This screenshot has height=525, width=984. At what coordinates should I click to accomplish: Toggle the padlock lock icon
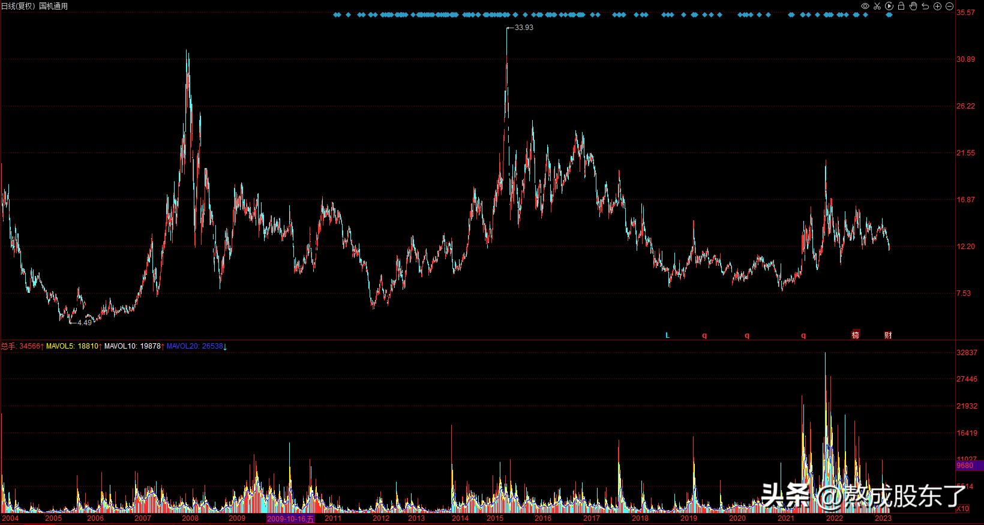(901, 6)
